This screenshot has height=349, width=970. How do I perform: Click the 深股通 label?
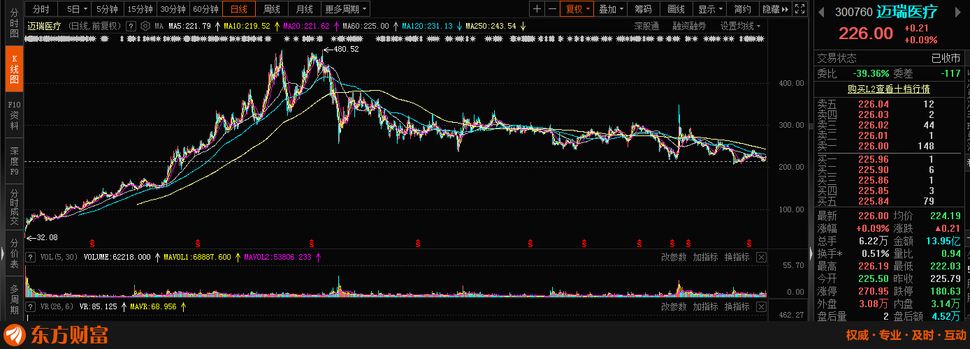tap(646, 26)
